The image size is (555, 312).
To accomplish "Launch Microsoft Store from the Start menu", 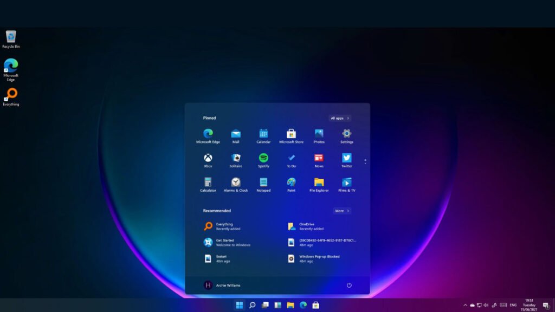I will [x=291, y=135].
